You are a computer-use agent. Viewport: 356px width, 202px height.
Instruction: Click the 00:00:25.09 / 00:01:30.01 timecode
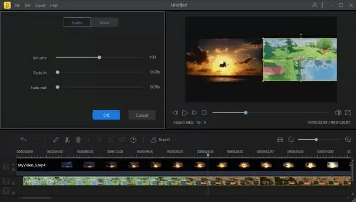[x=328, y=122]
